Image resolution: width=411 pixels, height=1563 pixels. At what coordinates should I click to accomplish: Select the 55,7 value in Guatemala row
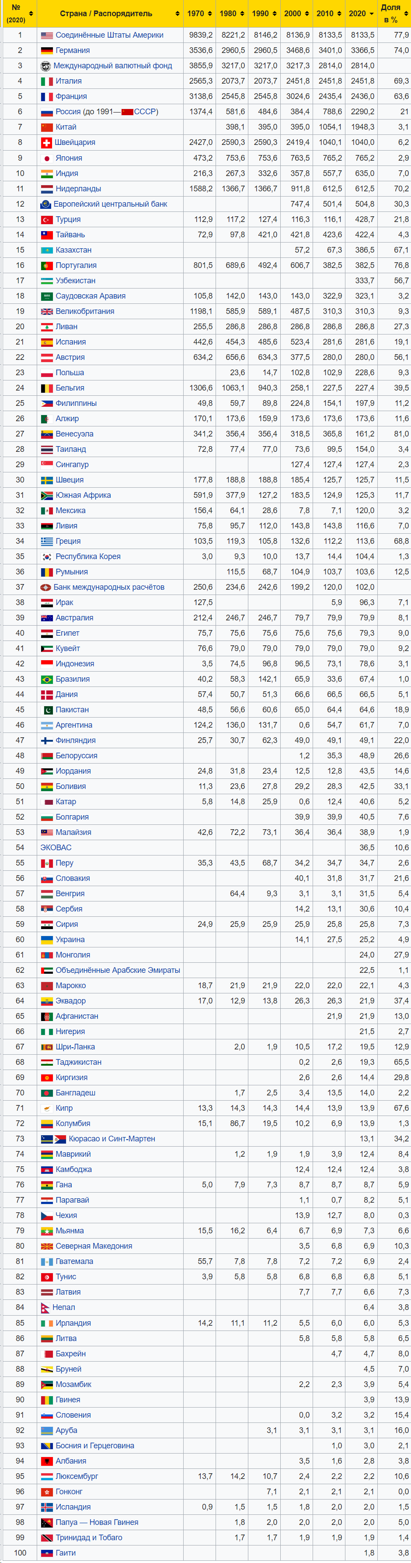(x=205, y=1261)
